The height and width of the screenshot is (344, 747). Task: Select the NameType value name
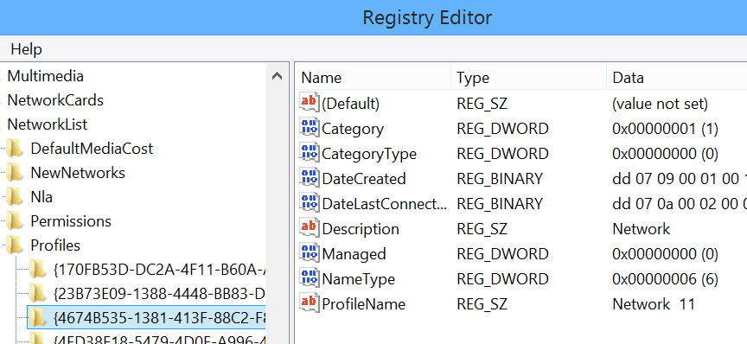pyautogui.click(x=358, y=278)
